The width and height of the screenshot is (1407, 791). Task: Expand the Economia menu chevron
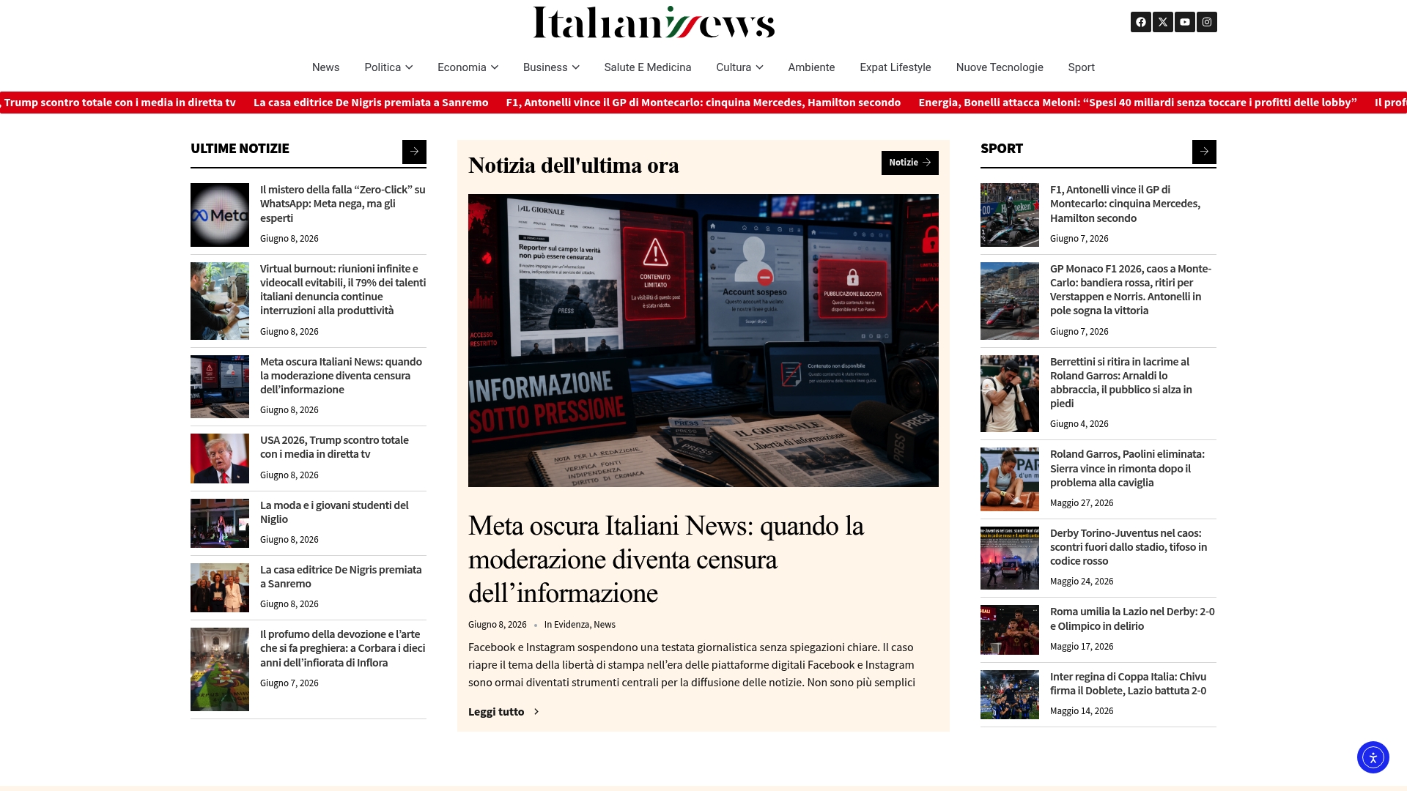[495, 67]
